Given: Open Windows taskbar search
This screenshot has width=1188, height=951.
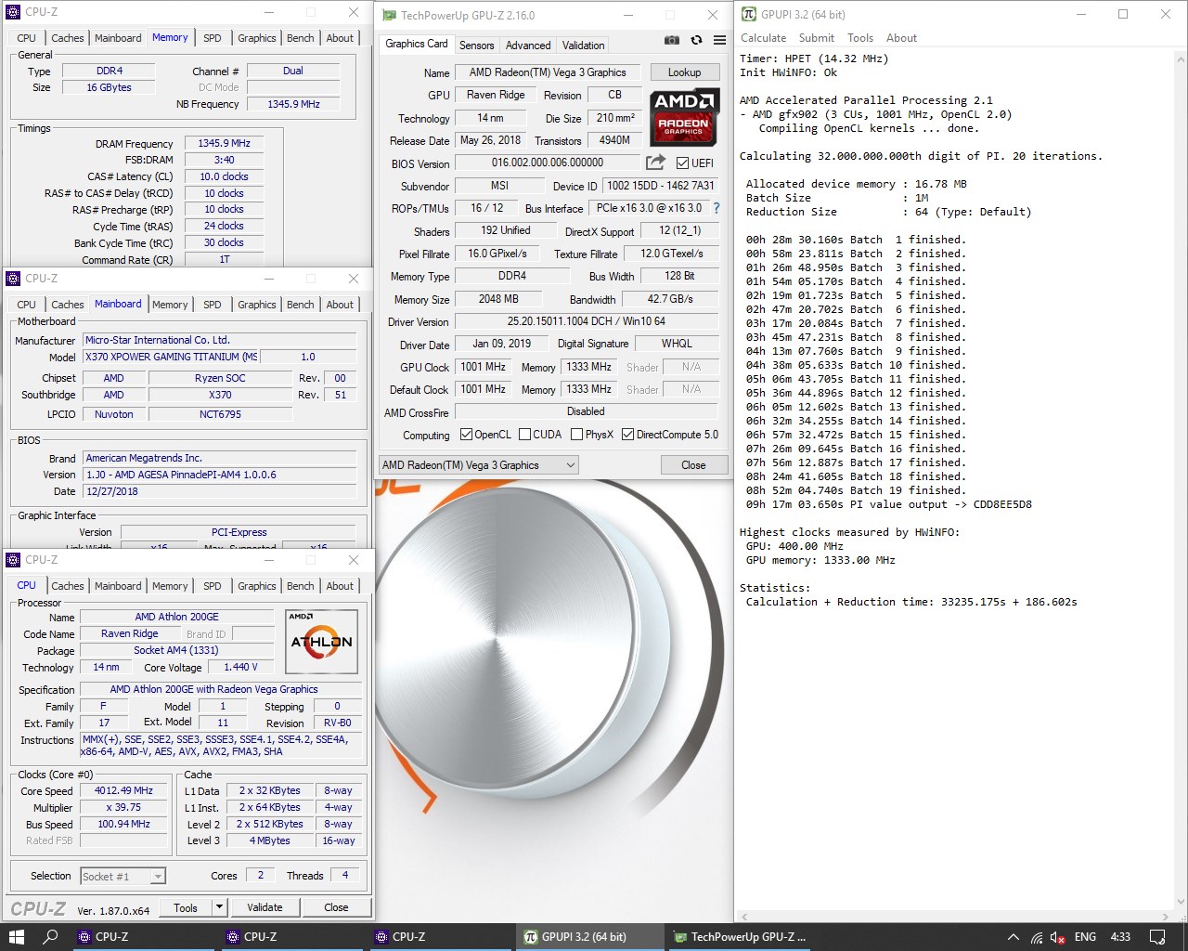Looking at the screenshot, I should (51, 936).
